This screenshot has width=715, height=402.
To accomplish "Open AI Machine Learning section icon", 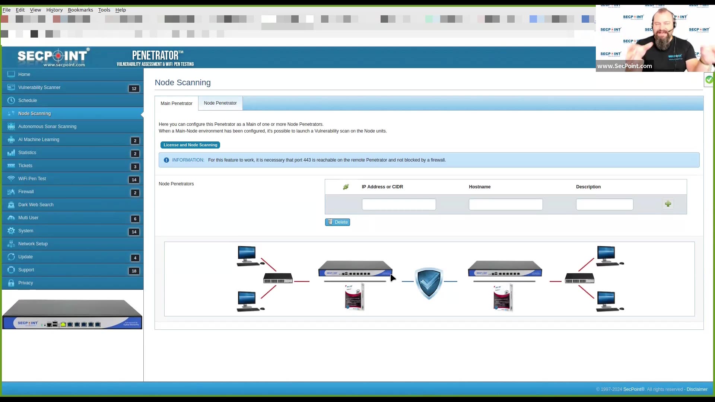I will coord(11,139).
